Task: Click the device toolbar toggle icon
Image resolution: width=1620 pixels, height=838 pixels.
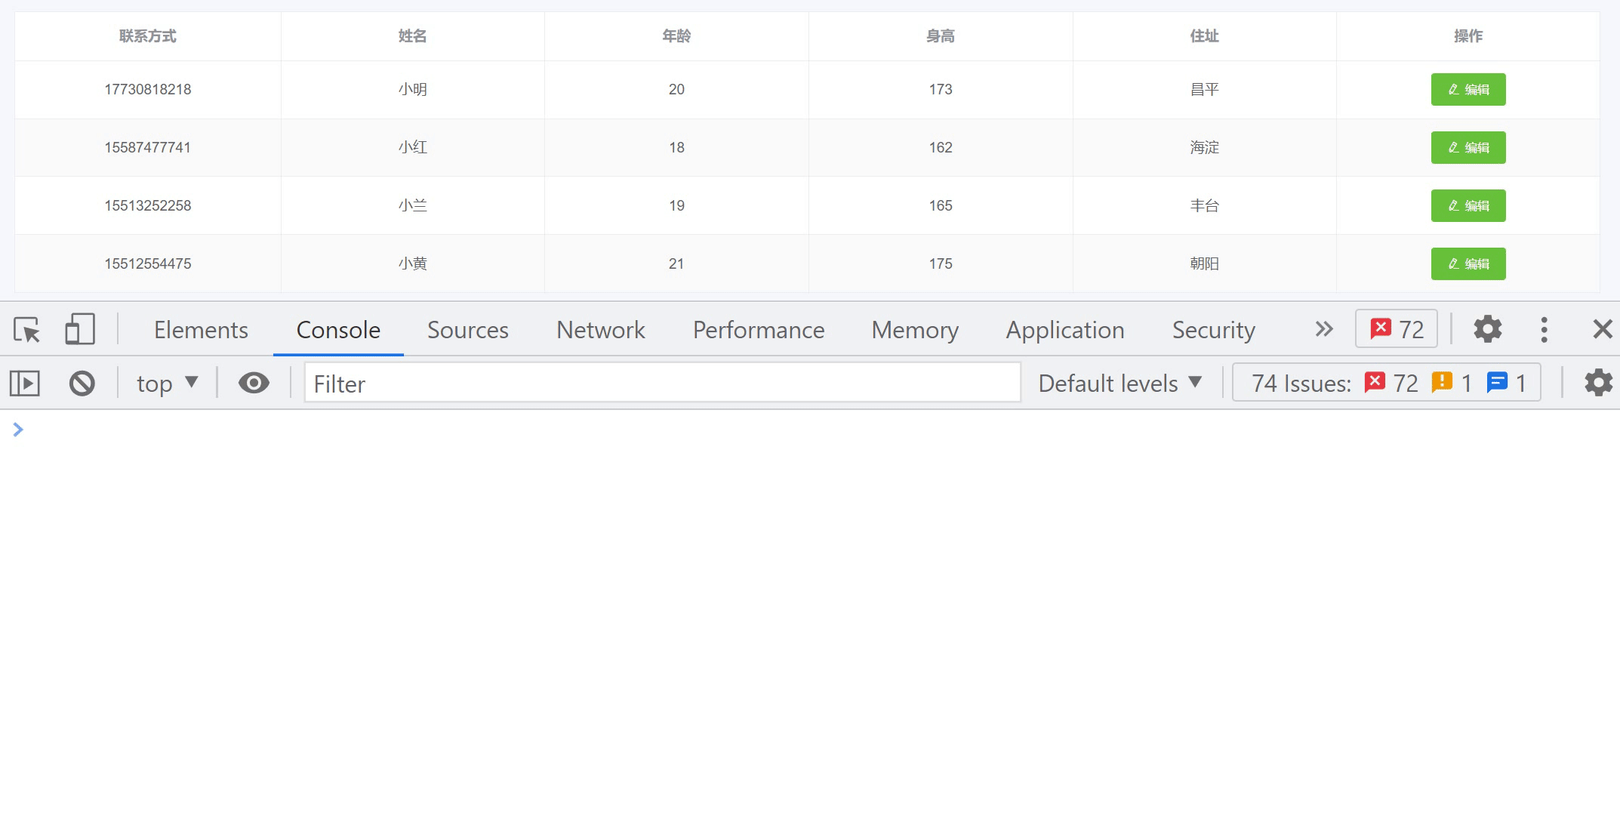Action: 80,329
